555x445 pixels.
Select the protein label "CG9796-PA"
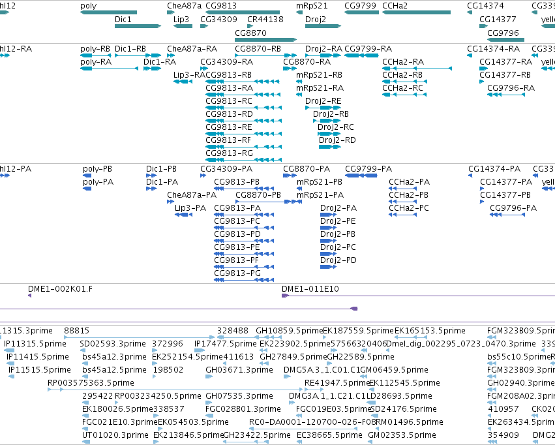[x=513, y=208]
